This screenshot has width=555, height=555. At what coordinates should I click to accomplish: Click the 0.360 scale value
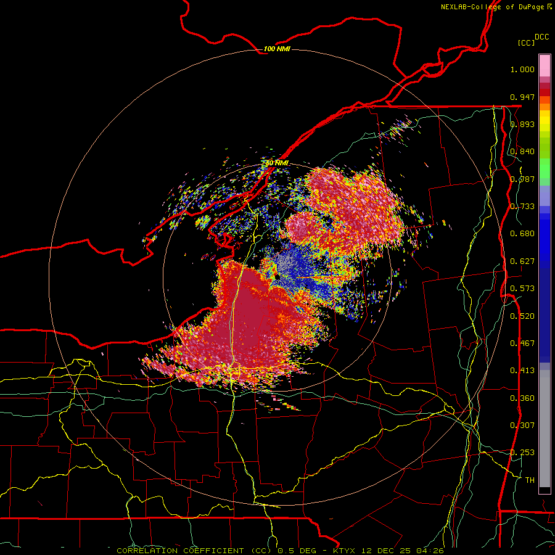click(522, 398)
